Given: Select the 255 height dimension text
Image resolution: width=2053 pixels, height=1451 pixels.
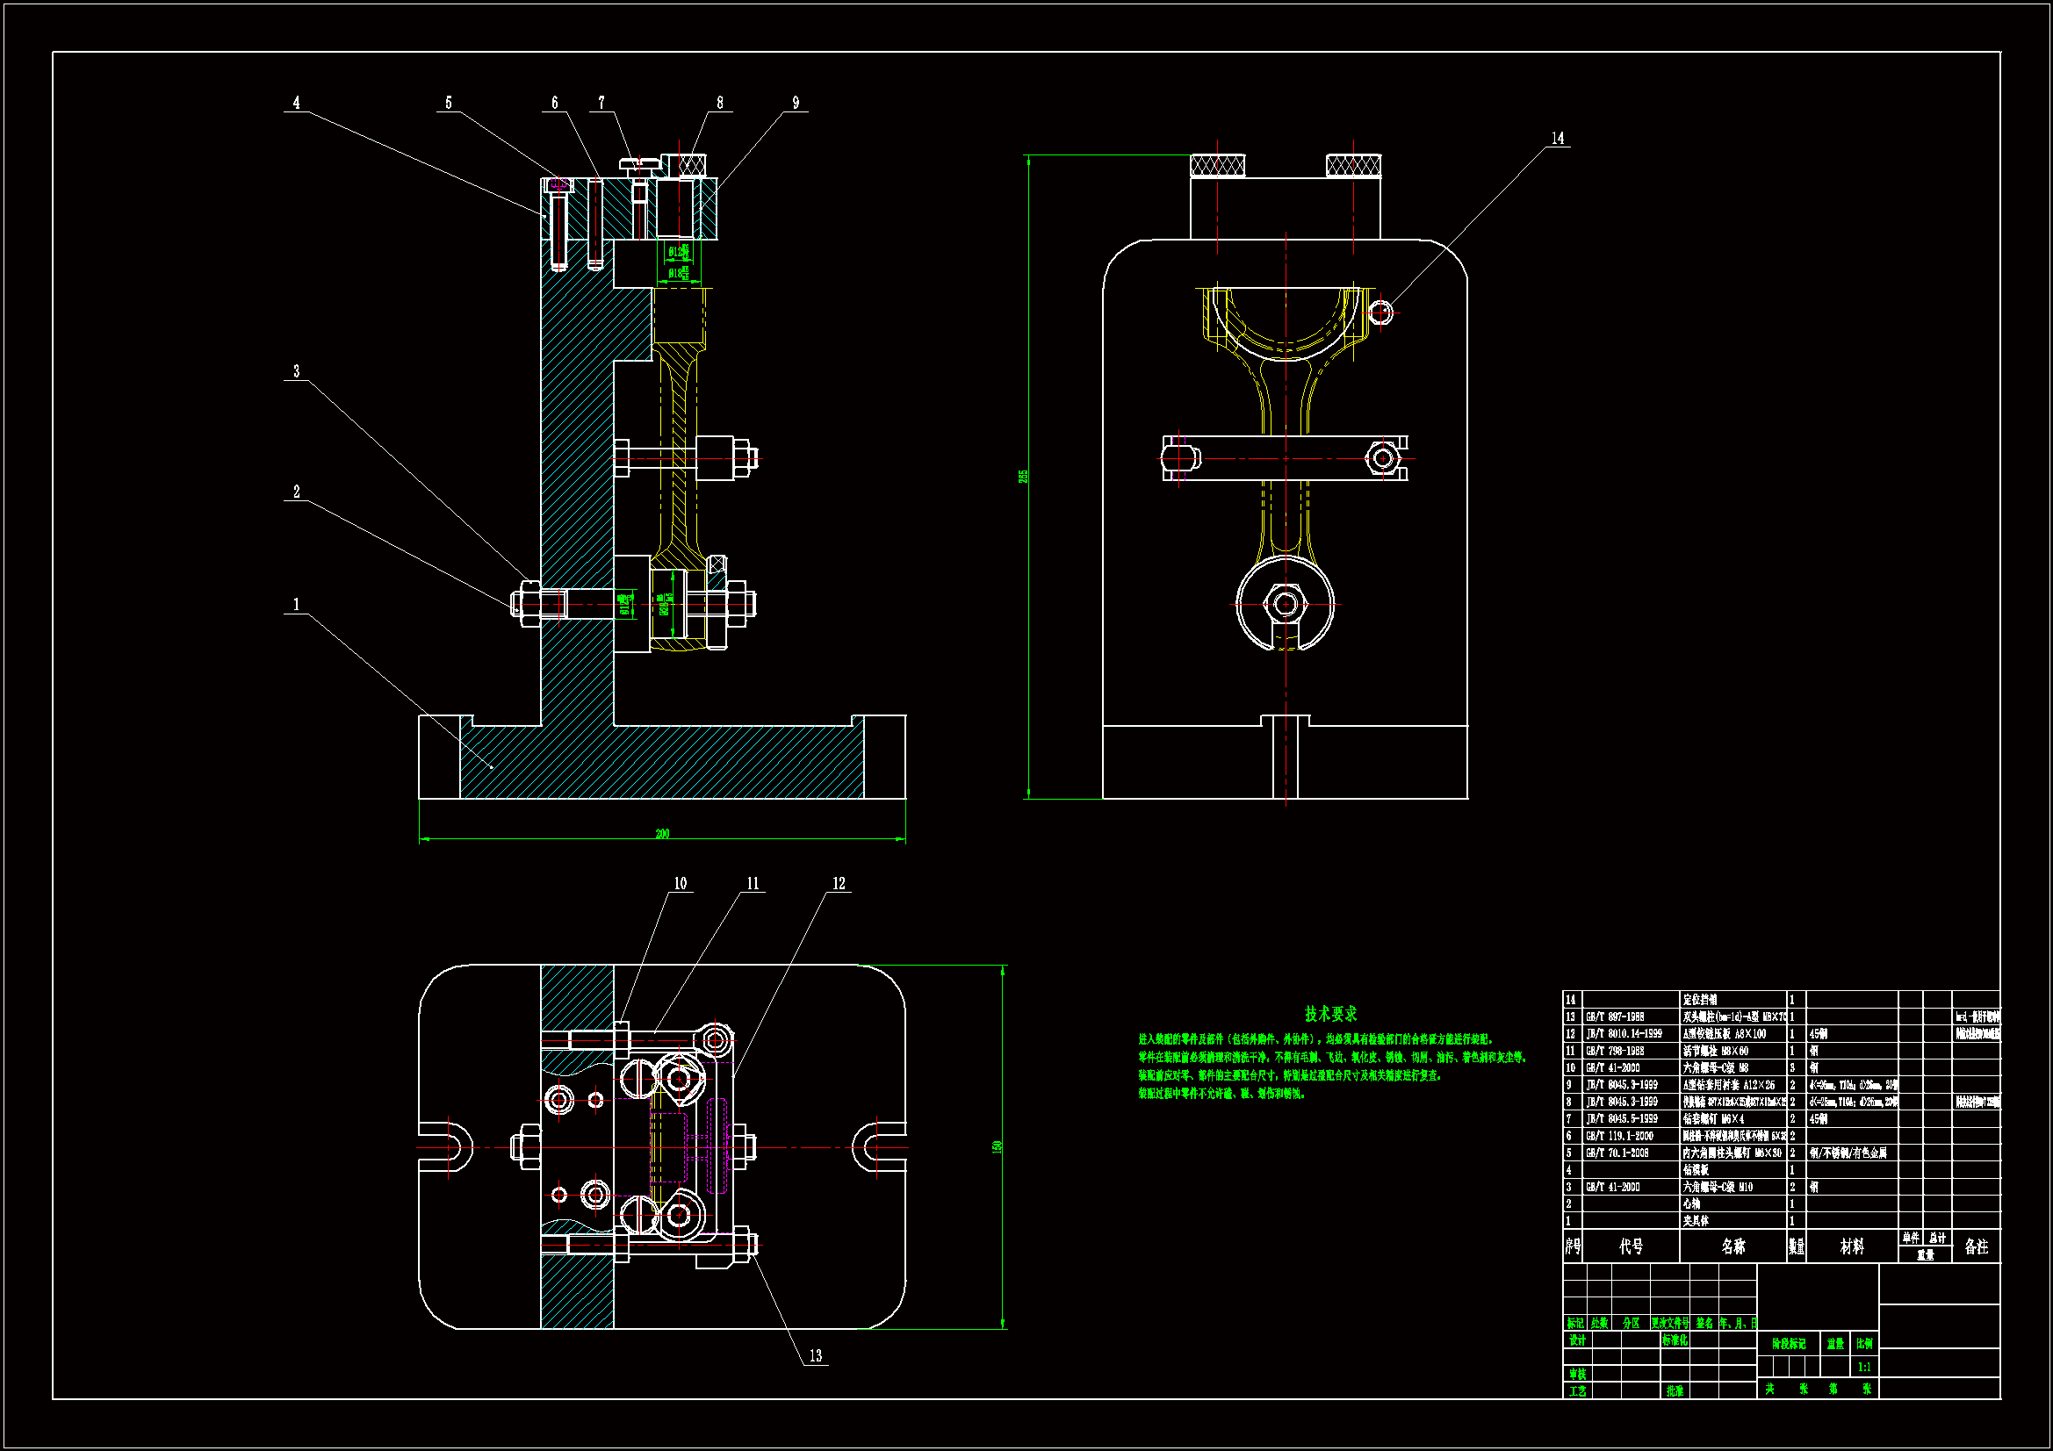Looking at the screenshot, I should pyautogui.click(x=1023, y=476).
